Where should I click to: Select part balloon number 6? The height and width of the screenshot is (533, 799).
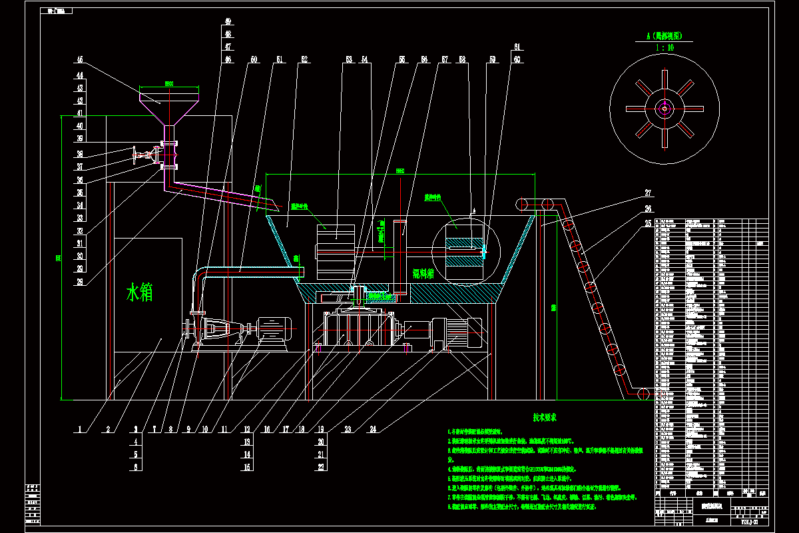pyautogui.click(x=136, y=467)
